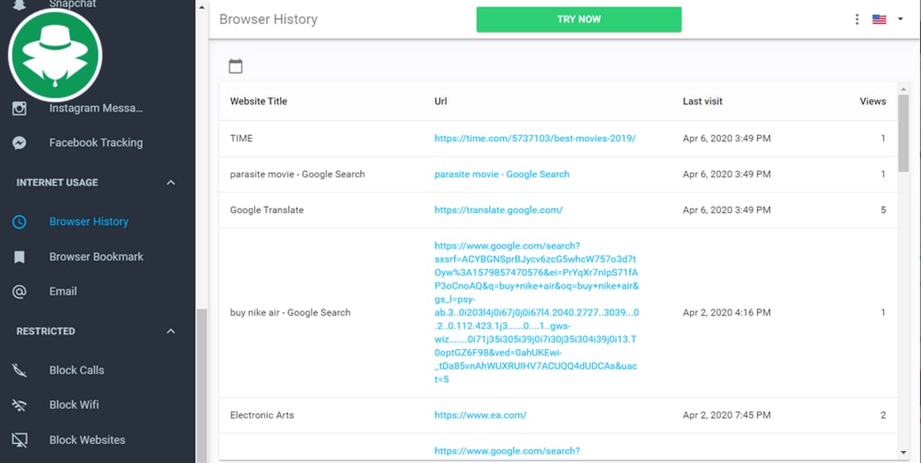Collapse the Restricted section
This screenshot has width=921, height=463.
coord(170,331)
